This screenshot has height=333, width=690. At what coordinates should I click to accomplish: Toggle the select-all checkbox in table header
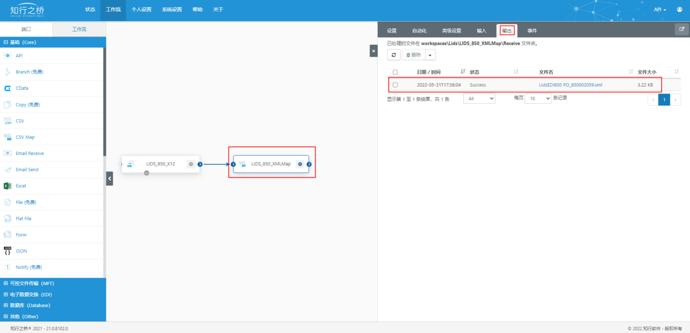[395, 72]
